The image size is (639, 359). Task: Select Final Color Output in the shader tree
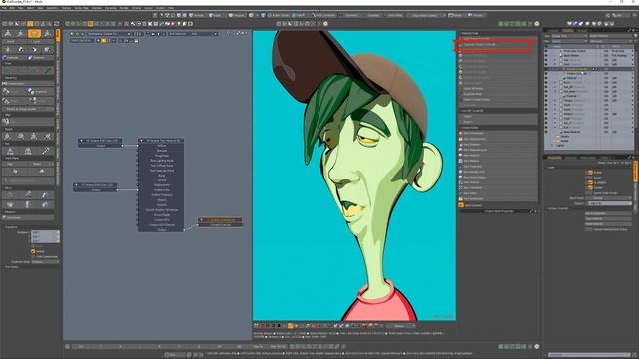pyautogui.click(x=575, y=51)
